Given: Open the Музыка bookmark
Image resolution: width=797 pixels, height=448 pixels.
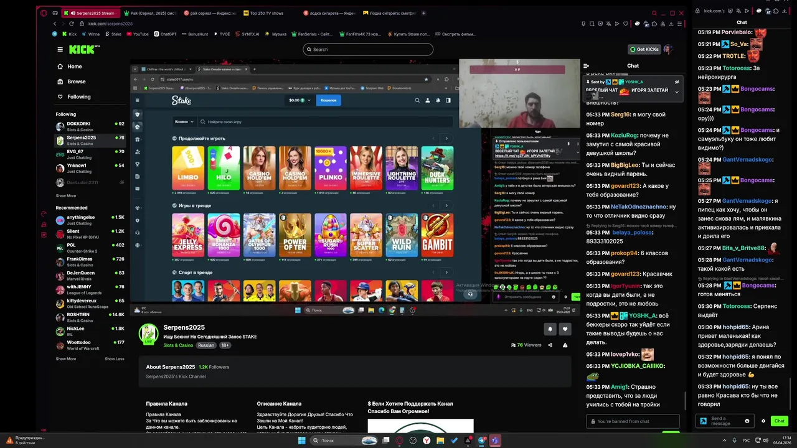Looking at the screenshot, I should [276, 34].
